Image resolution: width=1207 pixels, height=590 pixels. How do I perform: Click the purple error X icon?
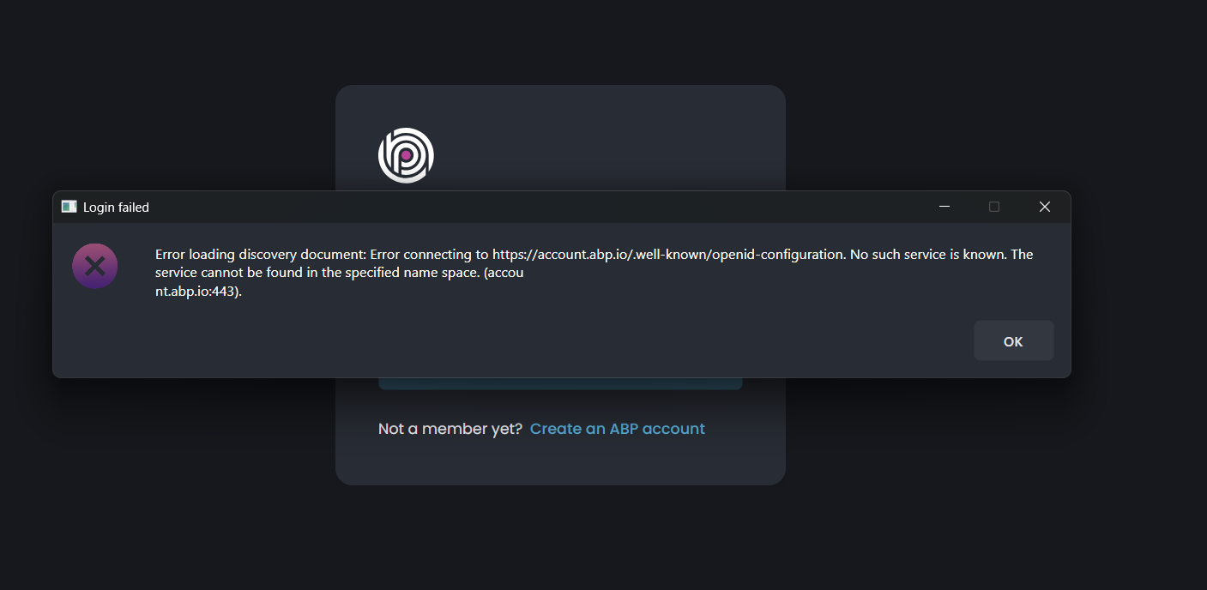pos(95,266)
